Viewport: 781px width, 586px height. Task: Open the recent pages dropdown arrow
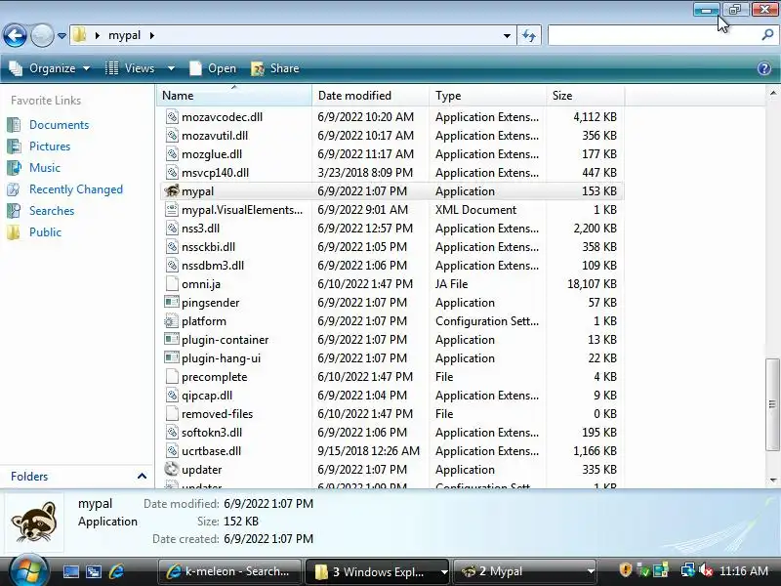point(62,36)
